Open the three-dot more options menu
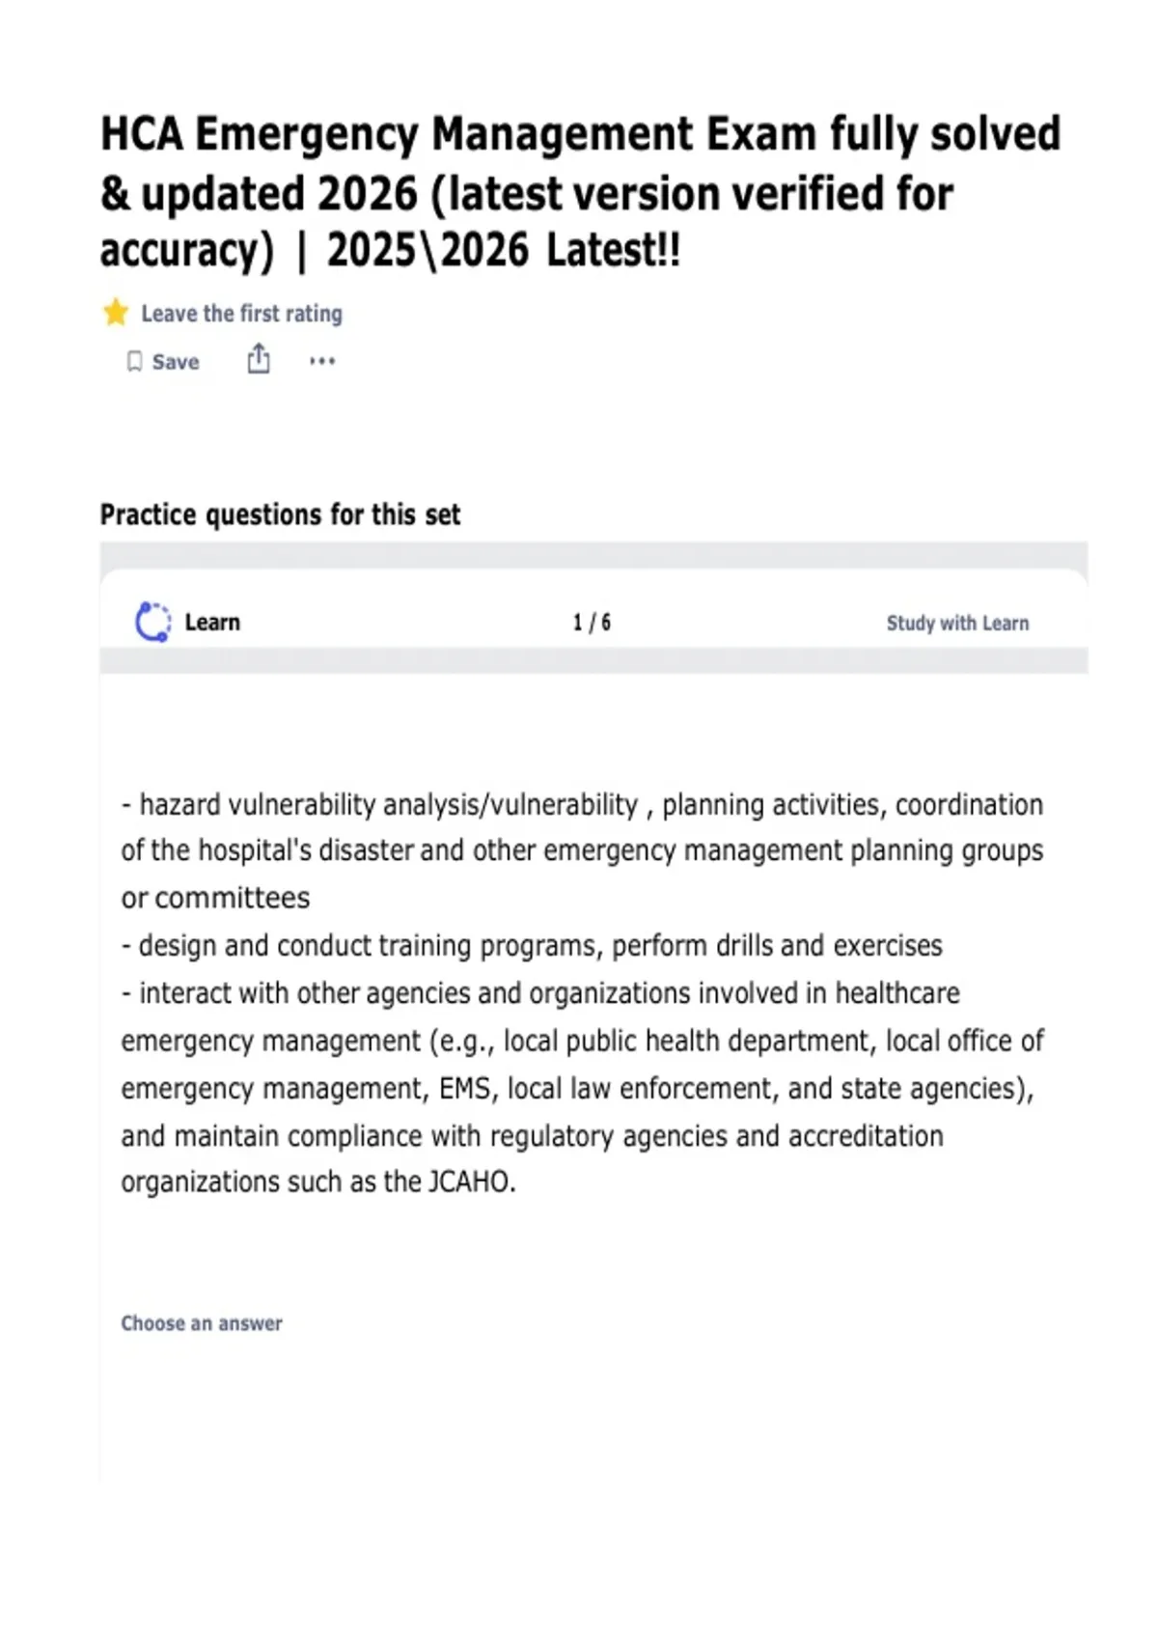 [322, 361]
